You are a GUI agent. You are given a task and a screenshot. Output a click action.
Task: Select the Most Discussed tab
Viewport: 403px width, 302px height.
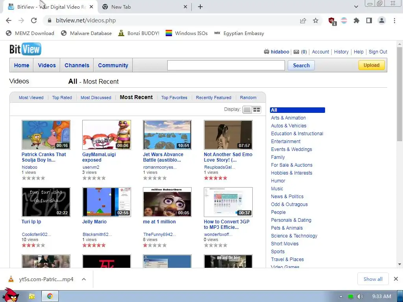coord(96,98)
